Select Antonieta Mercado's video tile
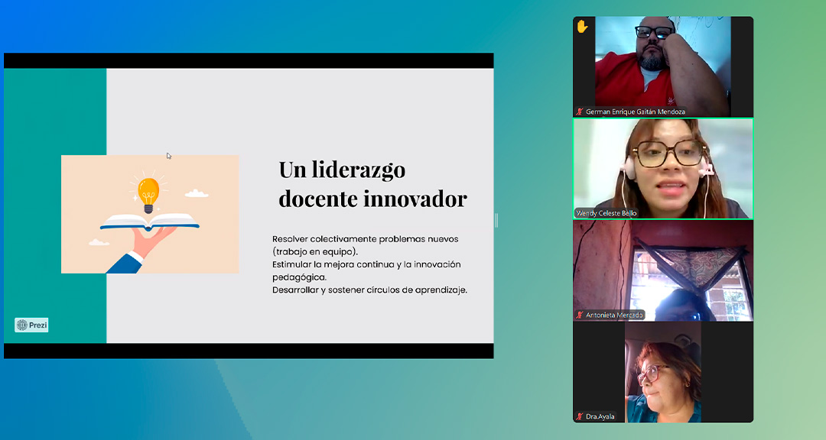 [x=663, y=270]
